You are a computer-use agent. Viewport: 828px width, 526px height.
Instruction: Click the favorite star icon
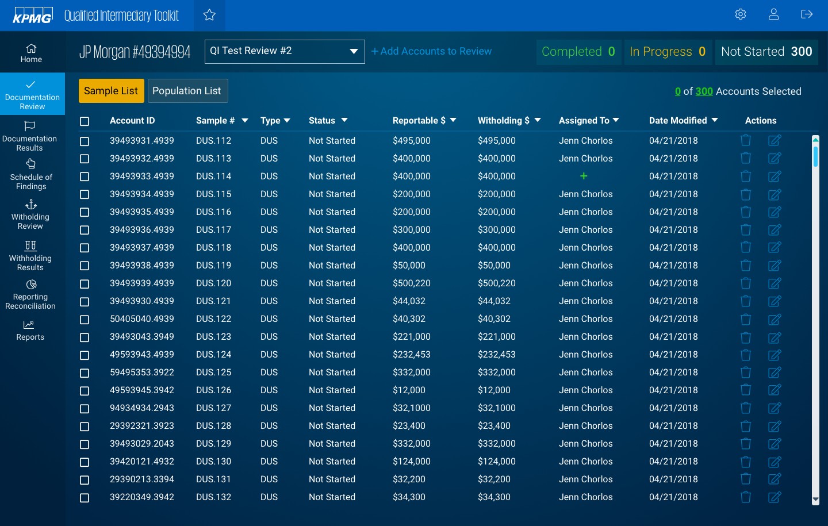[209, 15]
